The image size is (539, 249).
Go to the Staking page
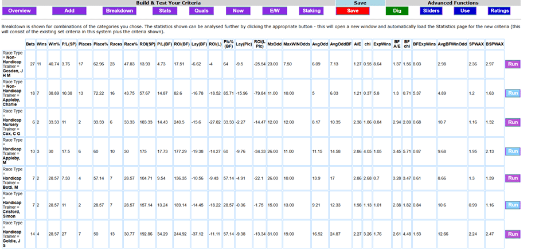[x=311, y=11]
